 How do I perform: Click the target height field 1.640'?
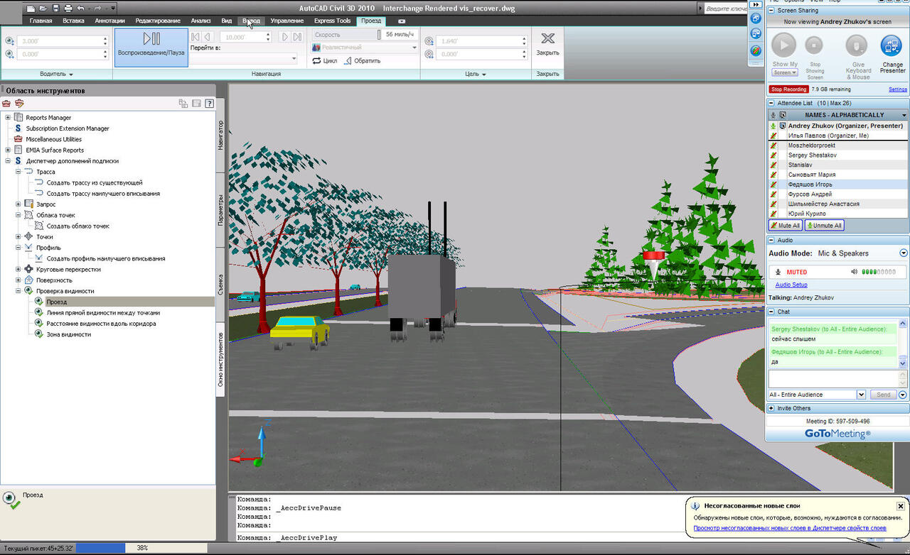(x=481, y=41)
